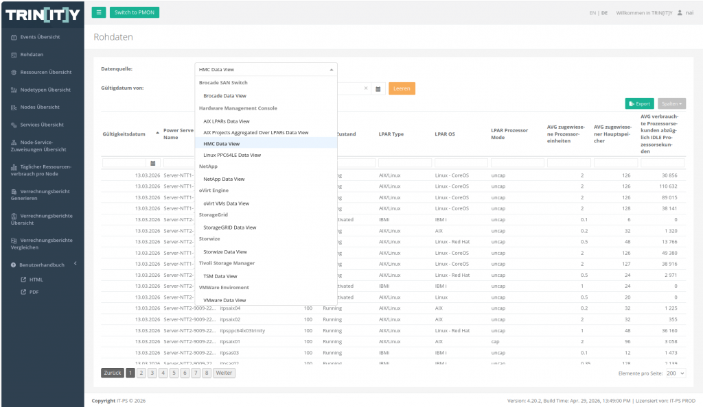This screenshot has width=703, height=407.
Task: Open the PDF user manual link
Action: tap(34, 292)
